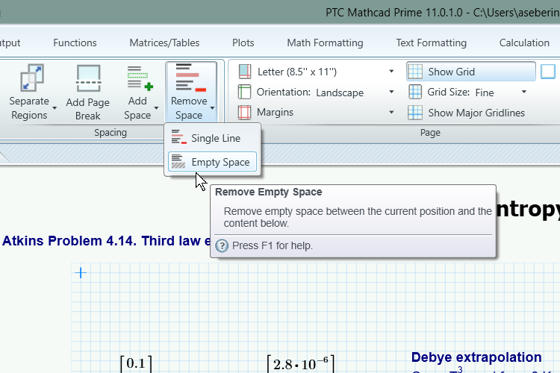Select Single Line from Remove Space menu
560x373 pixels.
[214, 138]
